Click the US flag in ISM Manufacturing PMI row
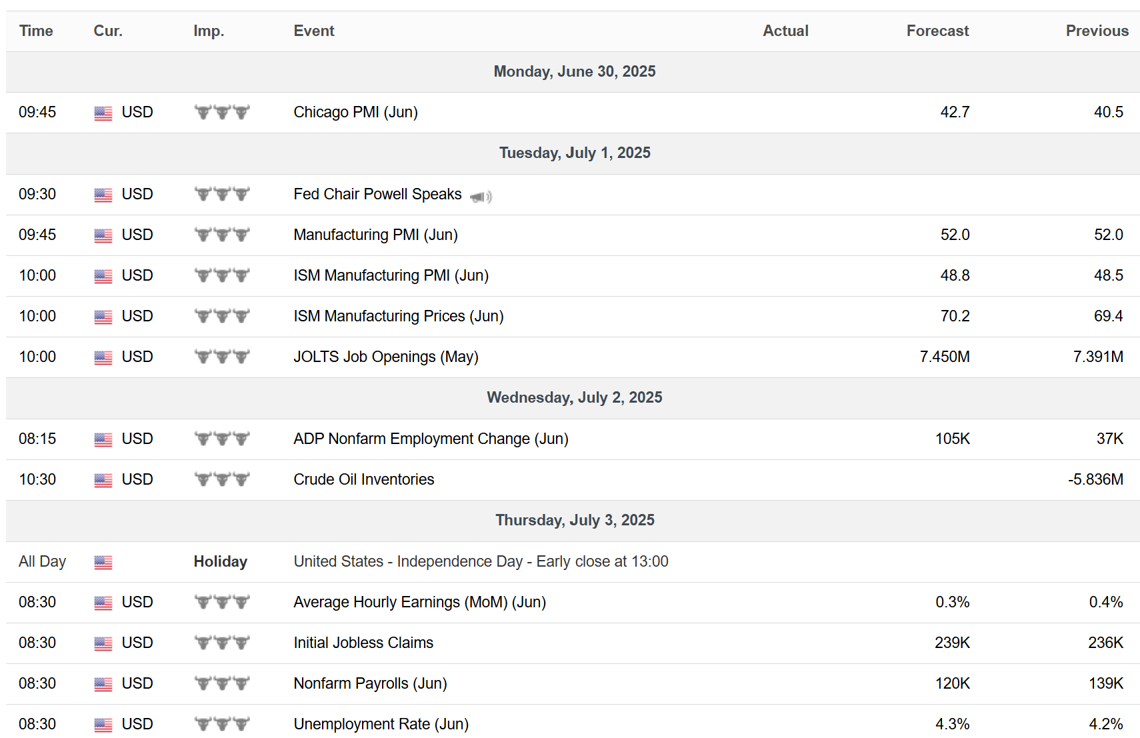The width and height of the screenshot is (1140, 738). [103, 276]
